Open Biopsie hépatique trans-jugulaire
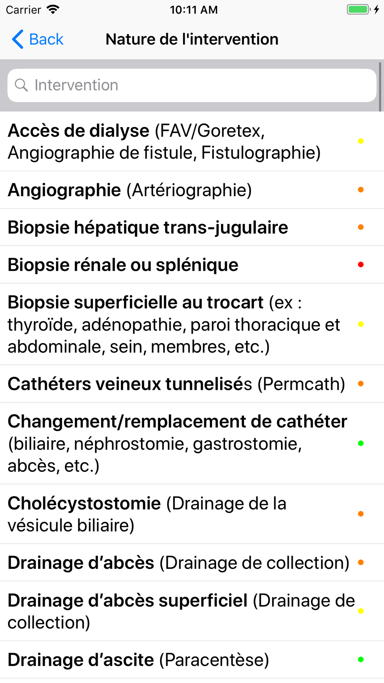 tap(192, 227)
